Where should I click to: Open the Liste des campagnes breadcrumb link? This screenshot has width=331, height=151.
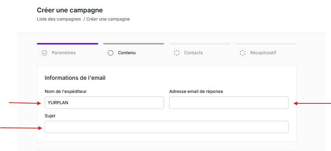click(x=59, y=19)
